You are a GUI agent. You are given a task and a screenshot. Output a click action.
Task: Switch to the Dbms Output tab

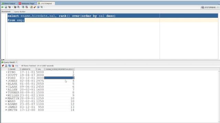coord(8,3)
